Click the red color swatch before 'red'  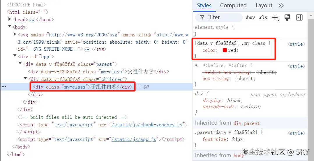point(225,50)
